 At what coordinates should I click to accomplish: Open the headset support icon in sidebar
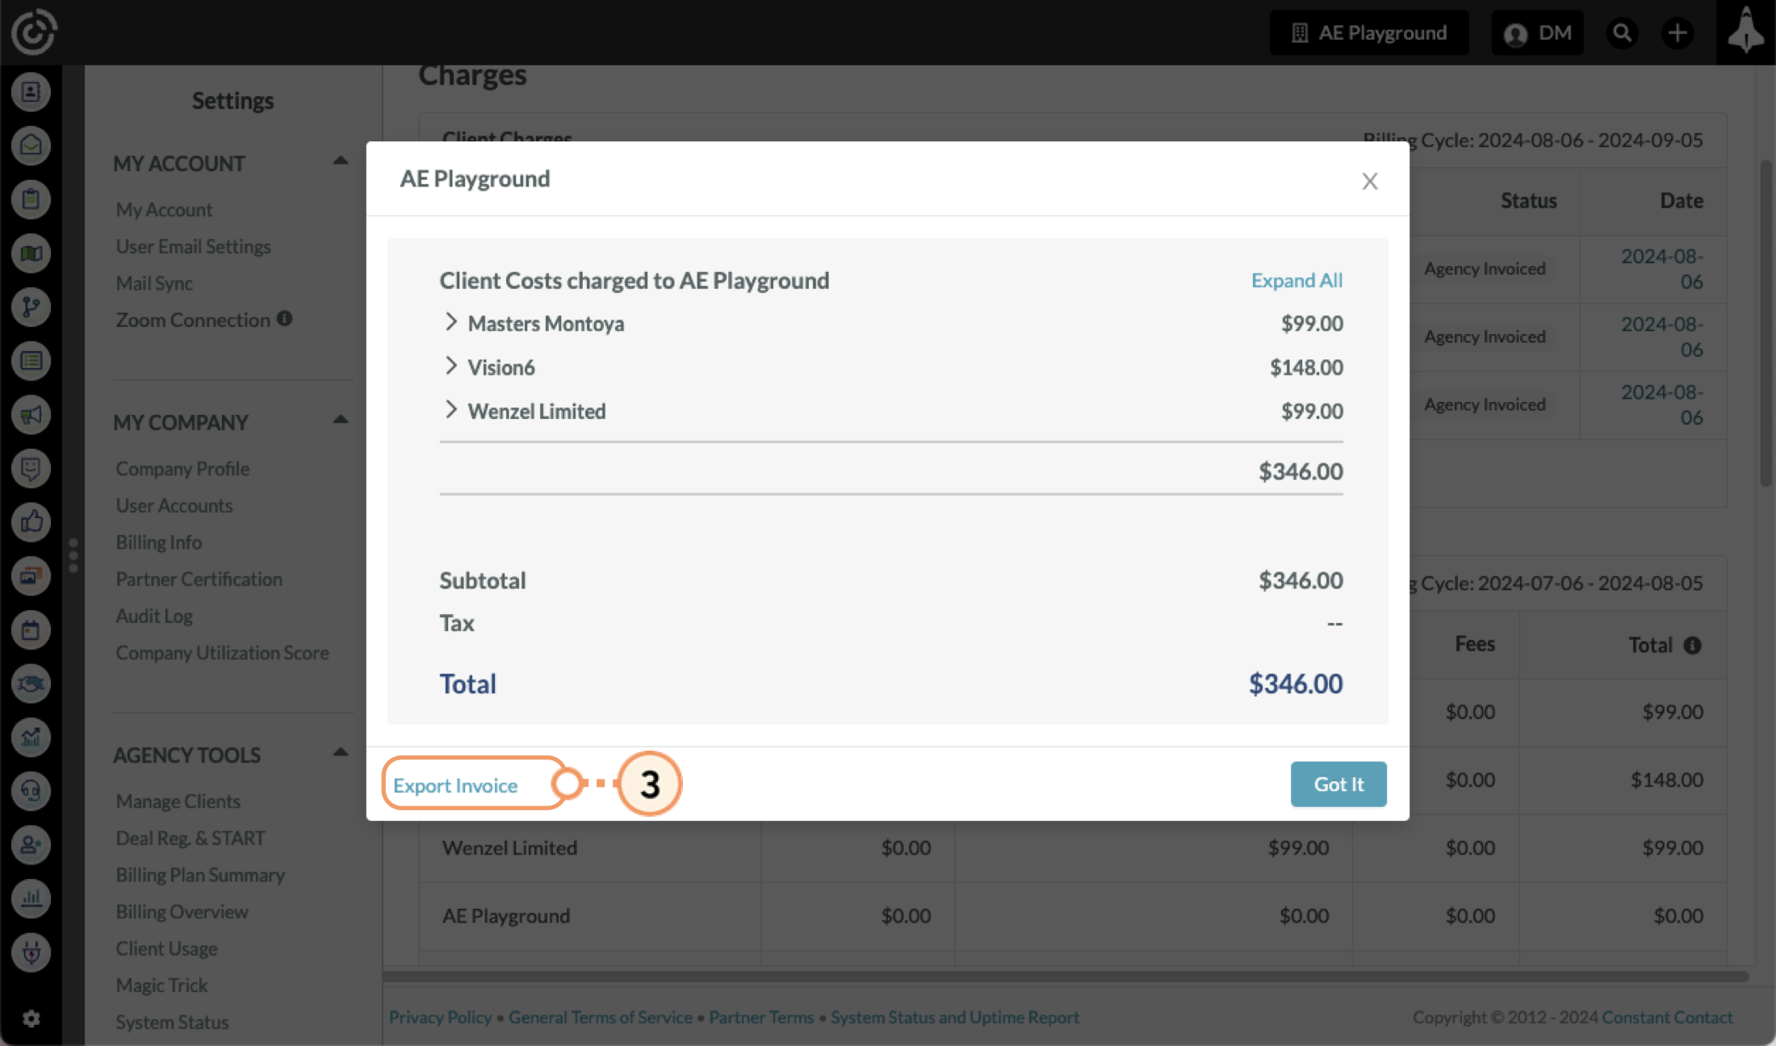[31, 791]
